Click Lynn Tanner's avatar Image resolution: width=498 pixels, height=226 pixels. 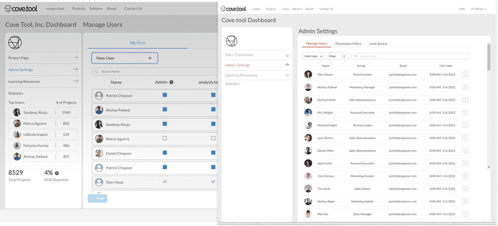click(308, 138)
